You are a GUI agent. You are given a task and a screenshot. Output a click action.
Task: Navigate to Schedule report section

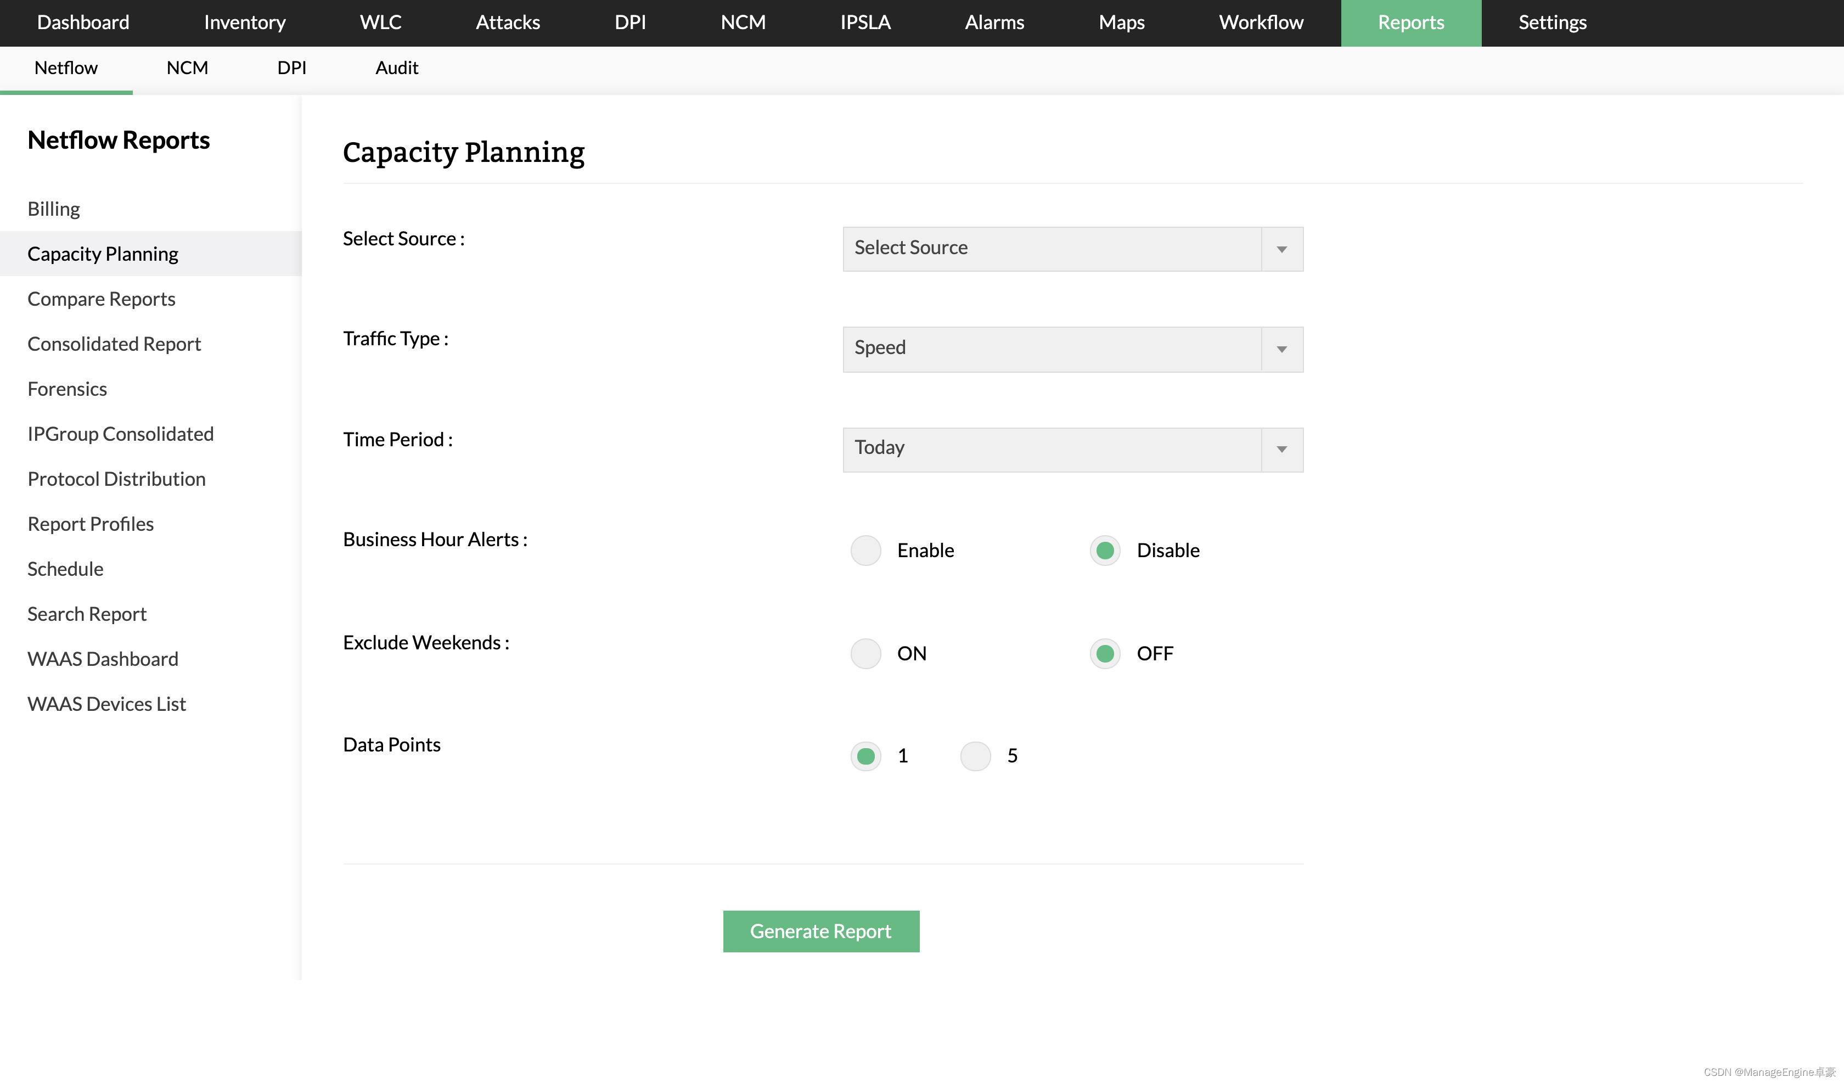point(63,567)
